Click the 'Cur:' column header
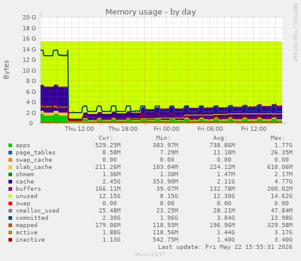Image resolution: width=301 pixels, height=261 pixels. click(x=106, y=138)
